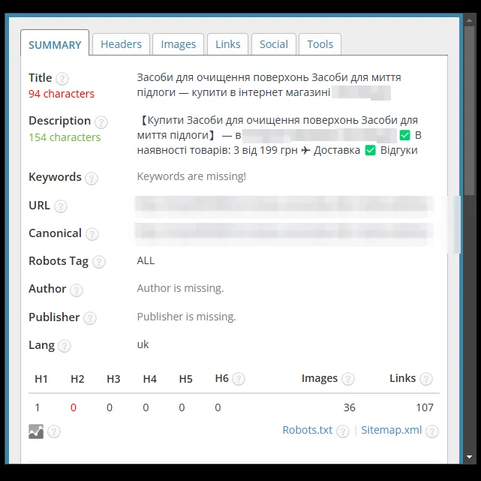Click the blurred URL value
Viewport: 481px width, 481px height.
click(x=284, y=206)
